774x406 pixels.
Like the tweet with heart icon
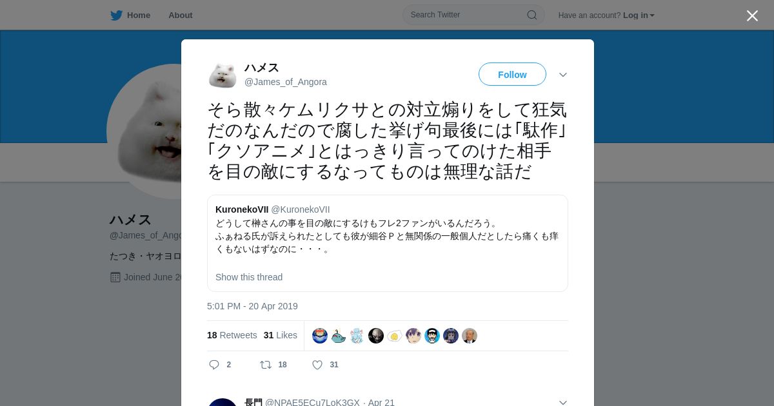tap(317, 365)
